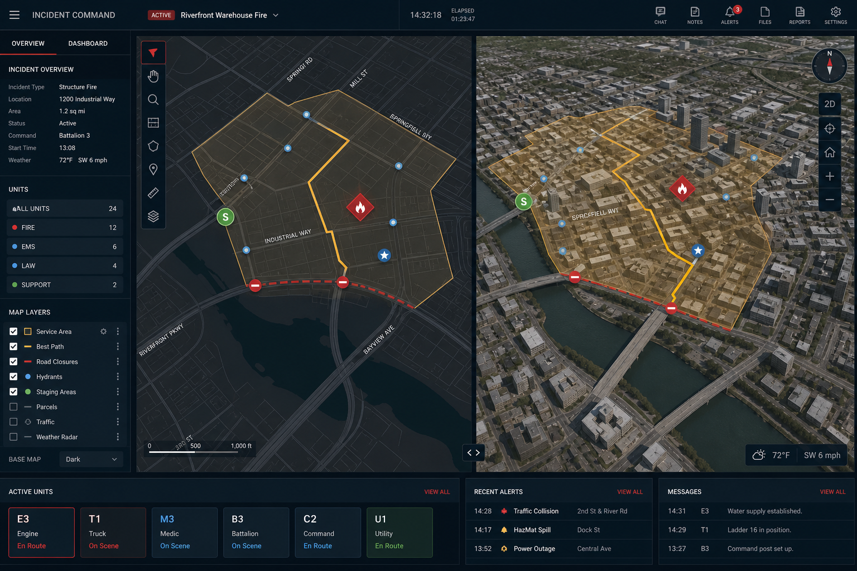Uncheck the Road Closures layer
This screenshot has width=857, height=571.
[x=13, y=361]
